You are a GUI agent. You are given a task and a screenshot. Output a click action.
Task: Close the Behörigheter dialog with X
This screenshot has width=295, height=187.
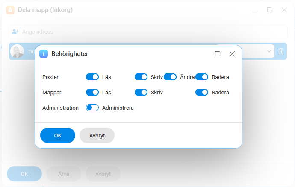(232, 54)
